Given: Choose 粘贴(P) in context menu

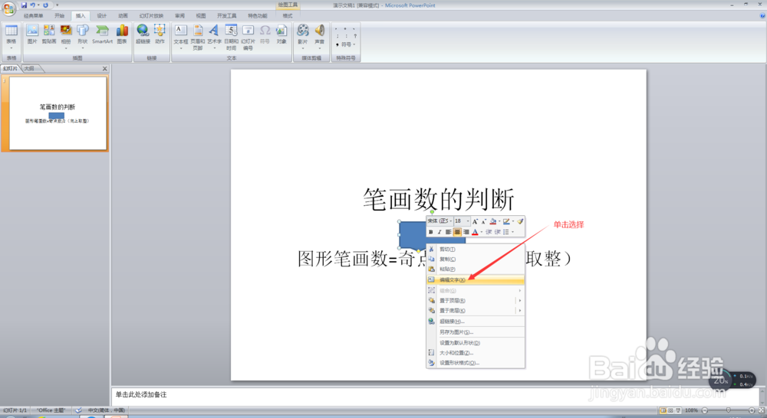Looking at the screenshot, I should pyautogui.click(x=476, y=269).
